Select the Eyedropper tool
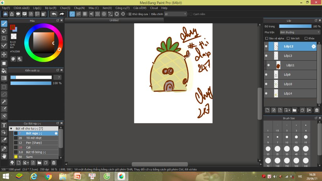322x181 pixels. pos(4,149)
